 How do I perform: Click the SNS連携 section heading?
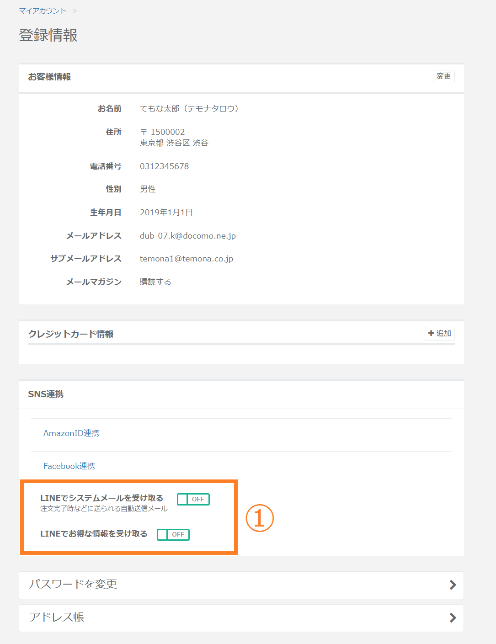[46, 394]
